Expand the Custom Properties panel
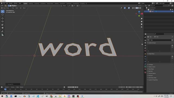Image resolution: width=174 pixels, height=98 pixels. pyautogui.click(x=153, y=80)
